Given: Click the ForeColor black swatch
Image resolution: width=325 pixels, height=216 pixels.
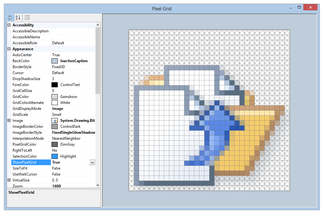Looking at the screenshot, I should [x=55, y=85].
